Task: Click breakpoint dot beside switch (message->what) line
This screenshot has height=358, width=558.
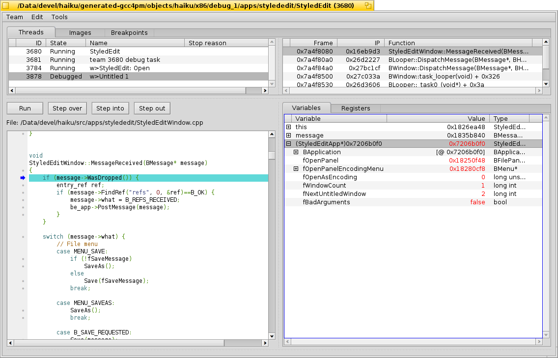Action: tap(23, 237)
